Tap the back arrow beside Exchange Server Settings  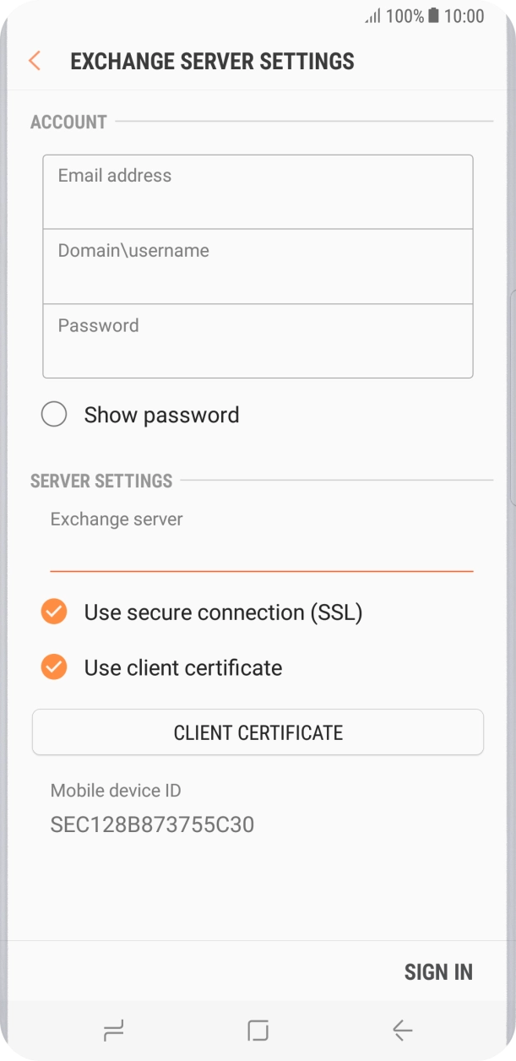pos(34,61)
